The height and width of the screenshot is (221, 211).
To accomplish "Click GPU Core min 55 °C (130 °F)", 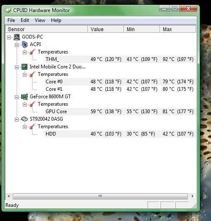I will click(x=142, y=112).
